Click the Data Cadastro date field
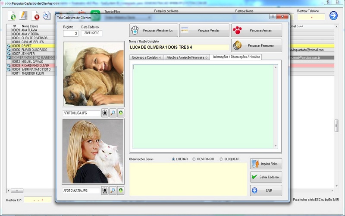 91,33
